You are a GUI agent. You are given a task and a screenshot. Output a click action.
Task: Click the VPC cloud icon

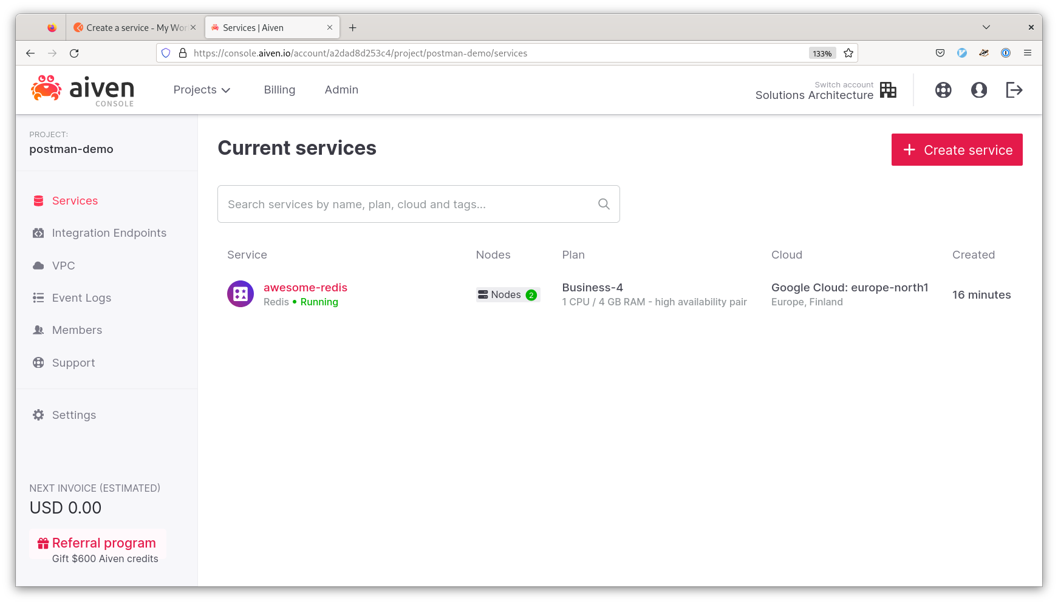pyautogui.click(x=38, y=266)
